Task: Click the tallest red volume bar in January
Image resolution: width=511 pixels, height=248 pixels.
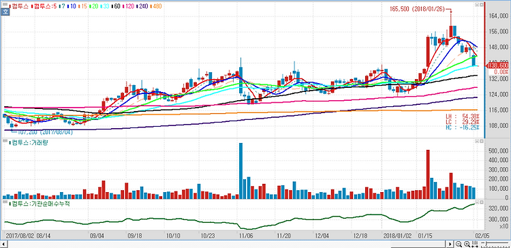Action: coord(428,174)
